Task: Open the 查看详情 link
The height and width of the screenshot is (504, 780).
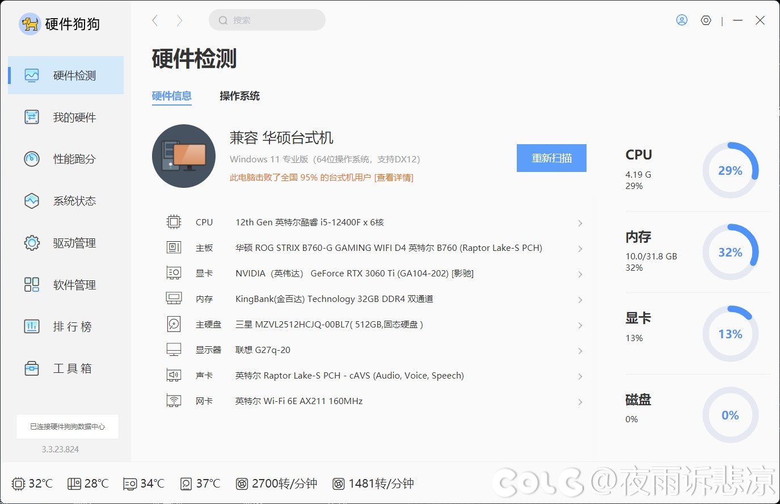Action: click(x=394, y=178)
